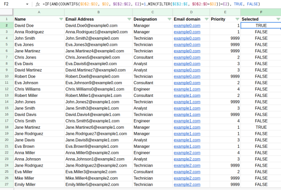Screen dimensions: 281x190
Task: Select Jane Davis name cell
Action: tap(39, 140)
